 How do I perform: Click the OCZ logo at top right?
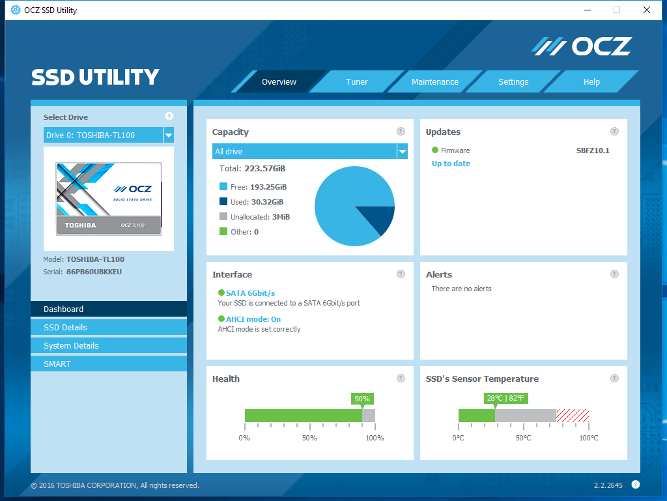tap(582, 46)
